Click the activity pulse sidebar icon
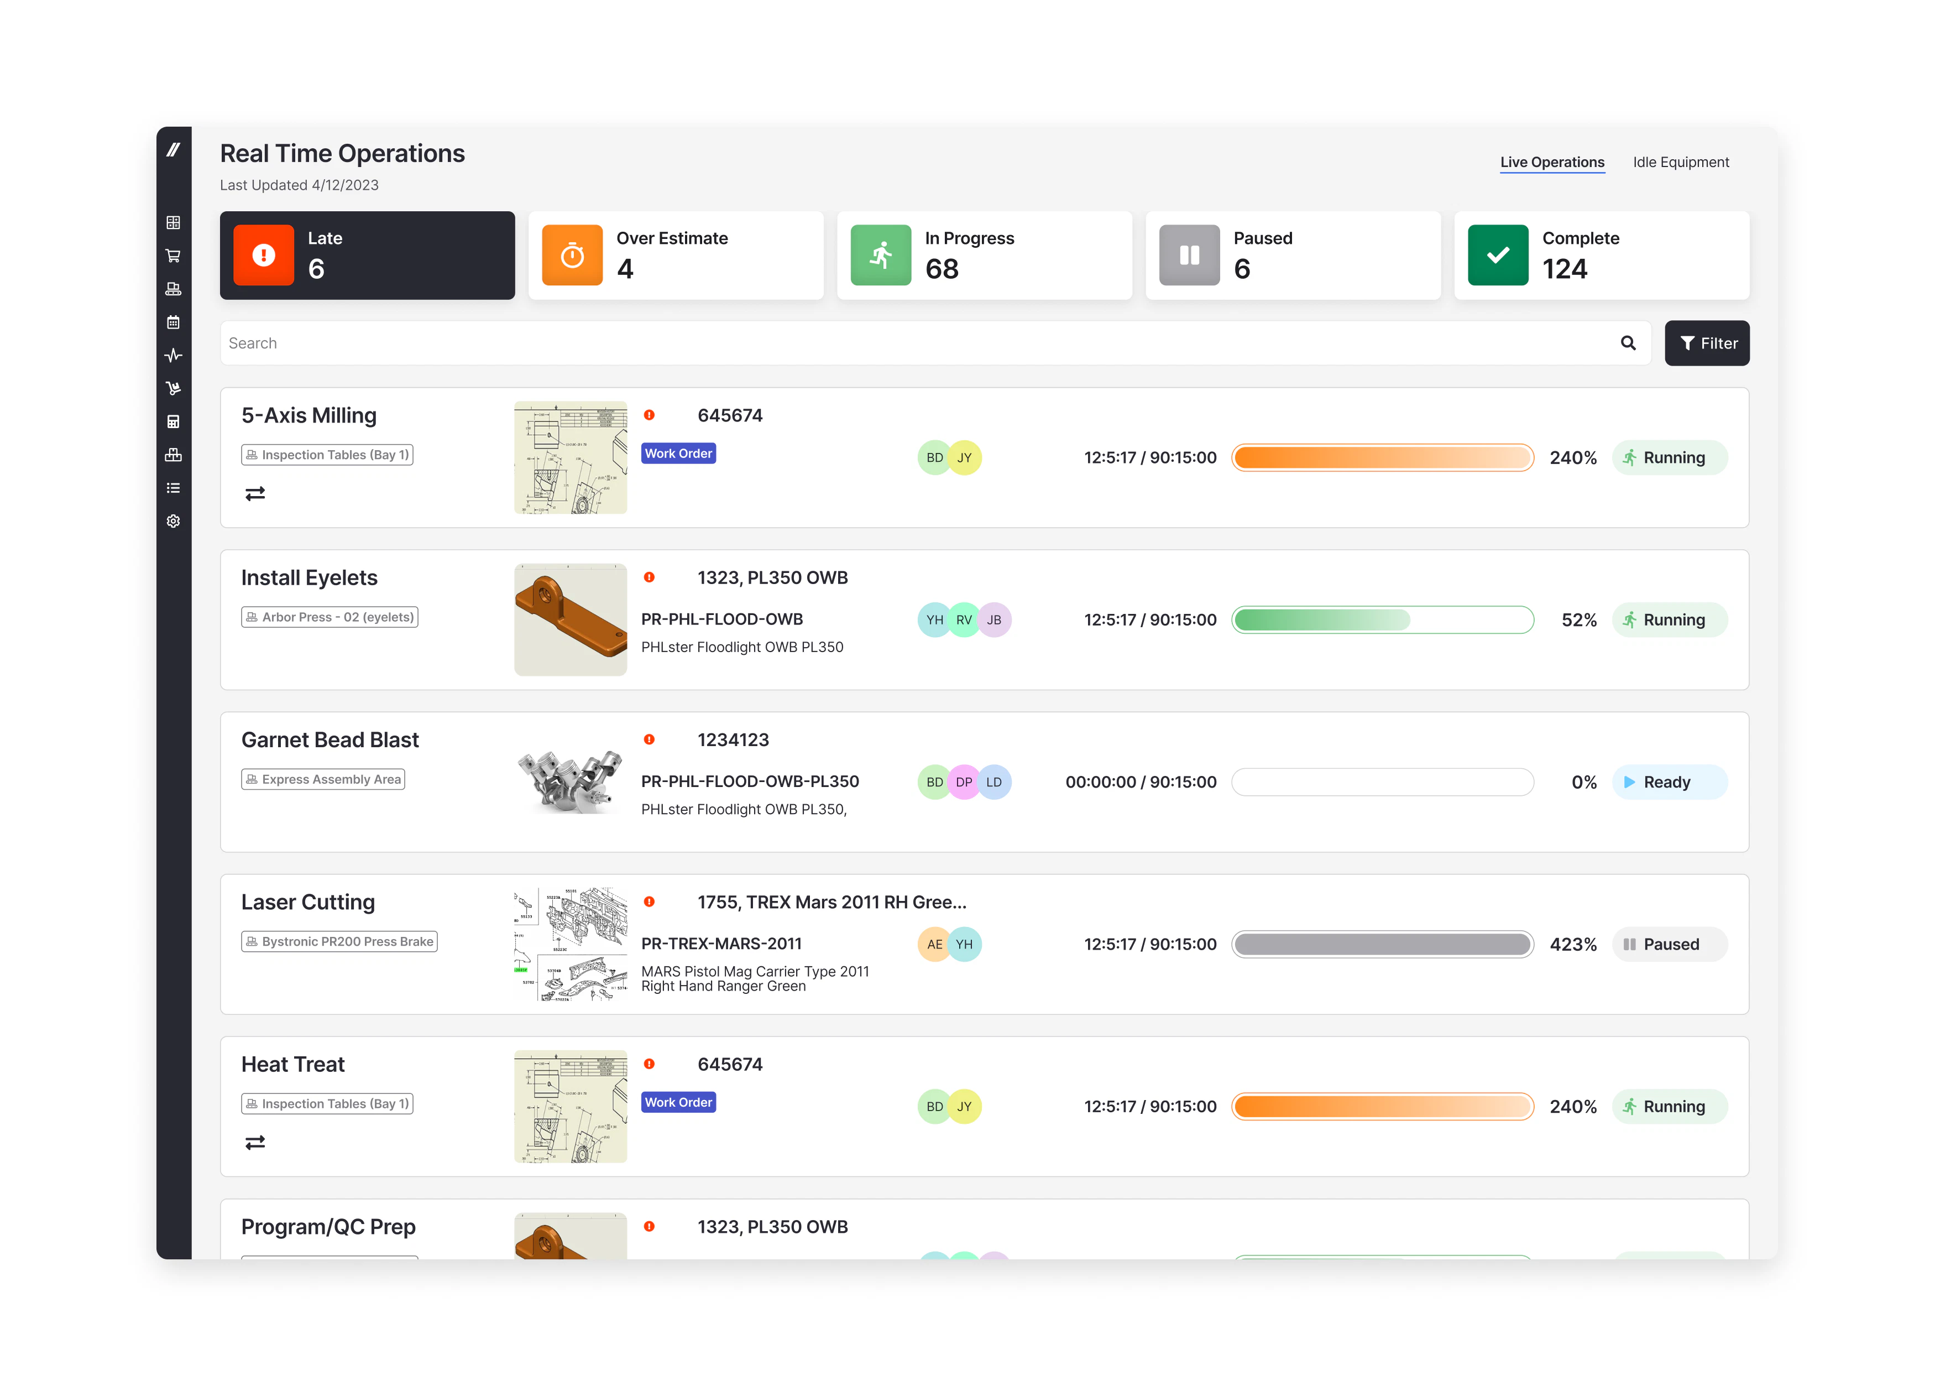The width and height of the screenshot is (1935, 1386). [x=174, y=355]
